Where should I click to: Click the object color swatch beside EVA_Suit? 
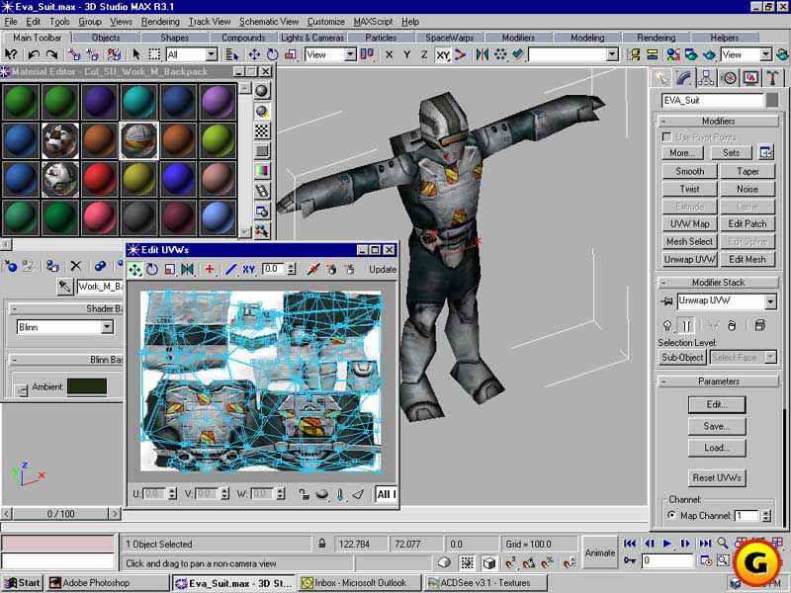[x=772, y=101]
